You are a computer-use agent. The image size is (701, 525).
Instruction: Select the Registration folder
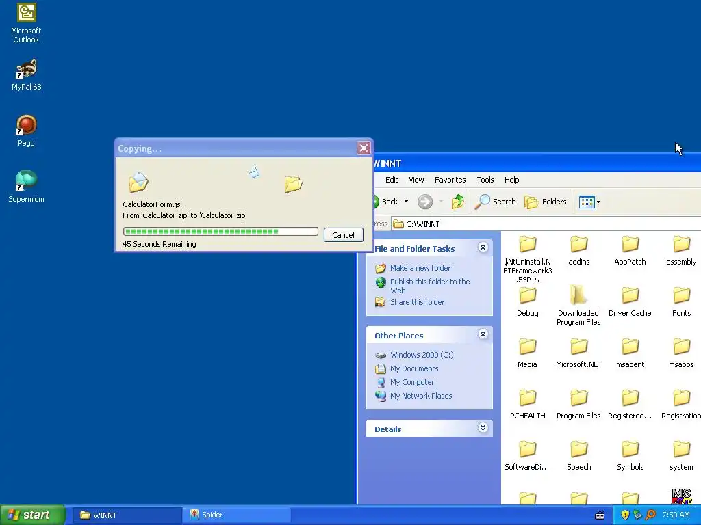pos(681,405)
